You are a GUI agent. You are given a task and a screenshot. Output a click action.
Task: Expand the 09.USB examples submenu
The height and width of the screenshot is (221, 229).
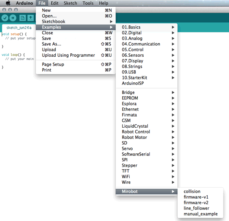[147, 72]
